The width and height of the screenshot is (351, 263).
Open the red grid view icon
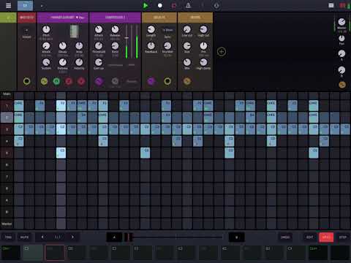(x=342, y=5)
